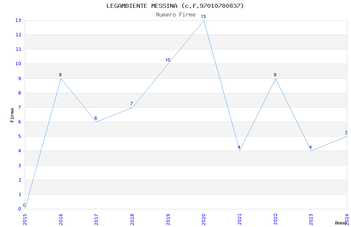
Task: Click the y-axis tick value 8
Action: point(20,93)
